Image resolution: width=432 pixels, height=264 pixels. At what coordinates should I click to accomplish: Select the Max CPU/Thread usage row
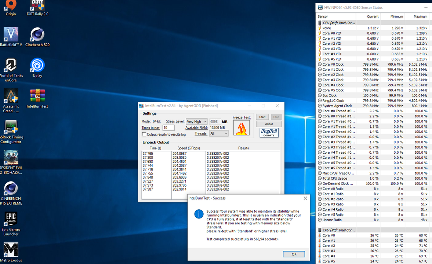point(374,173)
